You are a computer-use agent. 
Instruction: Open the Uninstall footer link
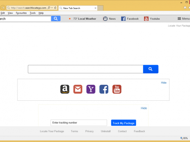click(x=106, y=131)
